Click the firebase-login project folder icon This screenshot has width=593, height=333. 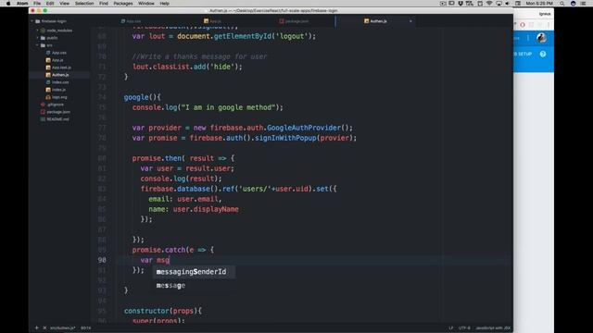point(37,21)
